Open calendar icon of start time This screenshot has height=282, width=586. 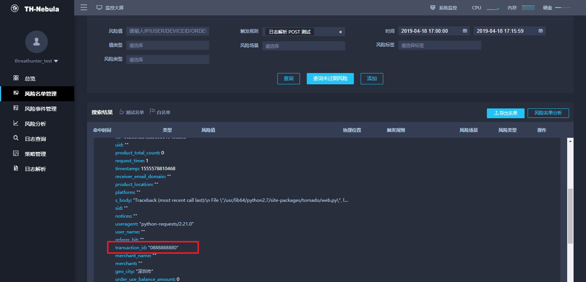[x=465, y=31]
